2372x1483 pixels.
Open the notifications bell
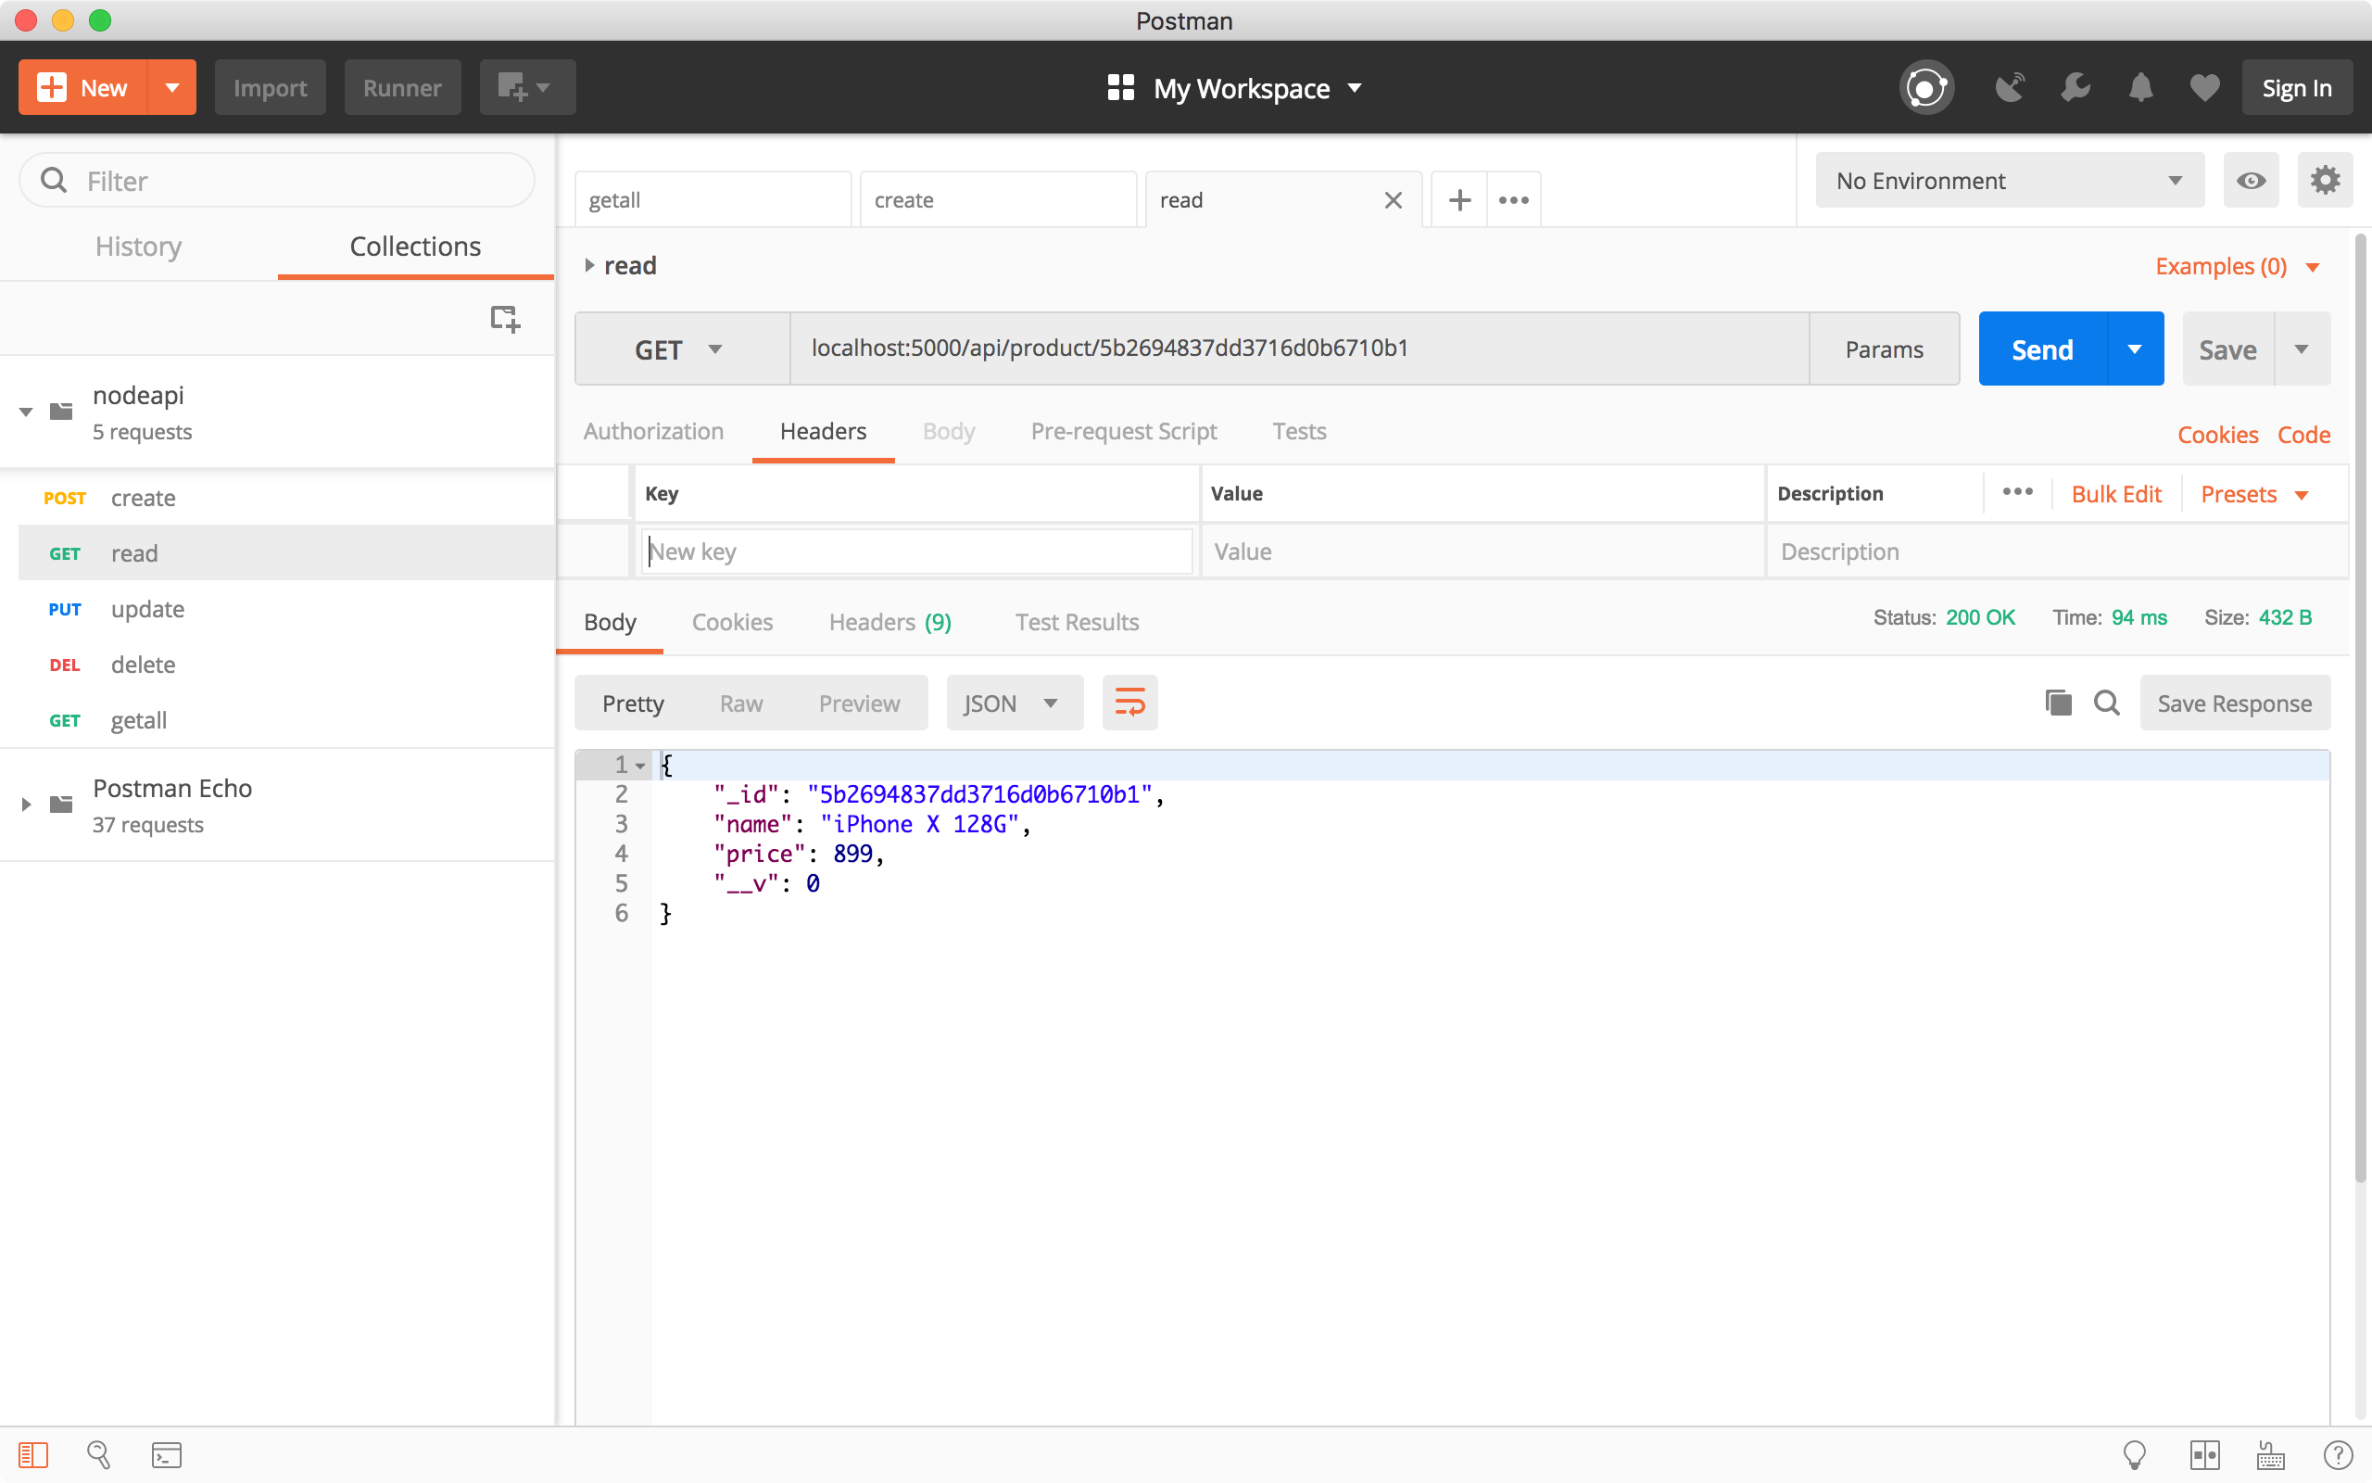[2140, 88]
